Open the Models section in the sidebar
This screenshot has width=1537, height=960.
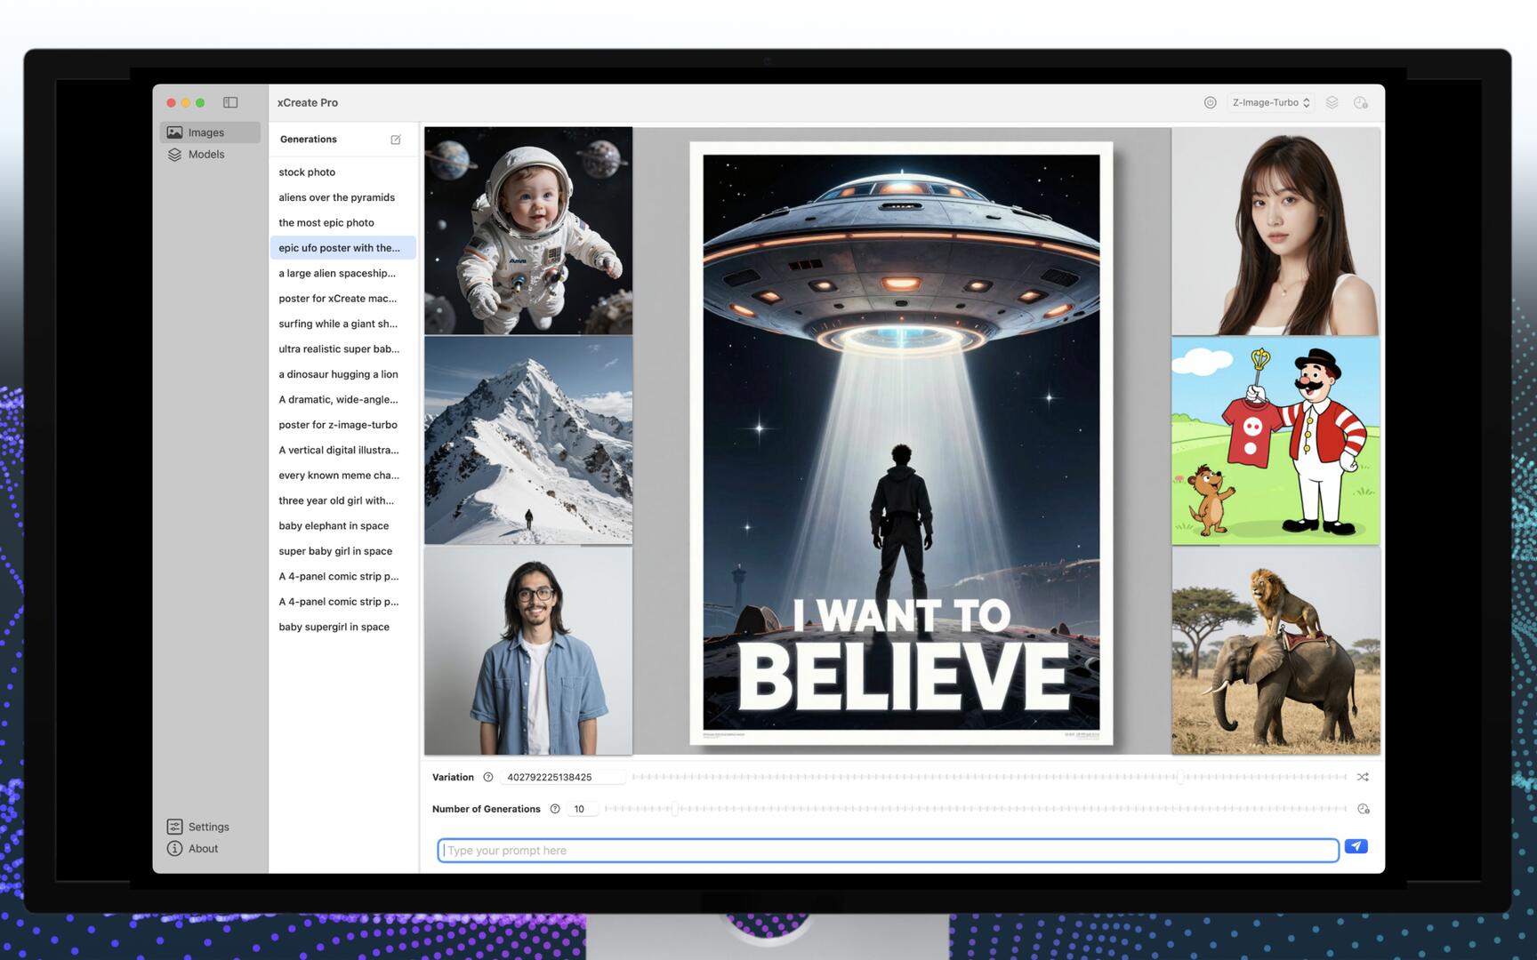tap(205, 155)
